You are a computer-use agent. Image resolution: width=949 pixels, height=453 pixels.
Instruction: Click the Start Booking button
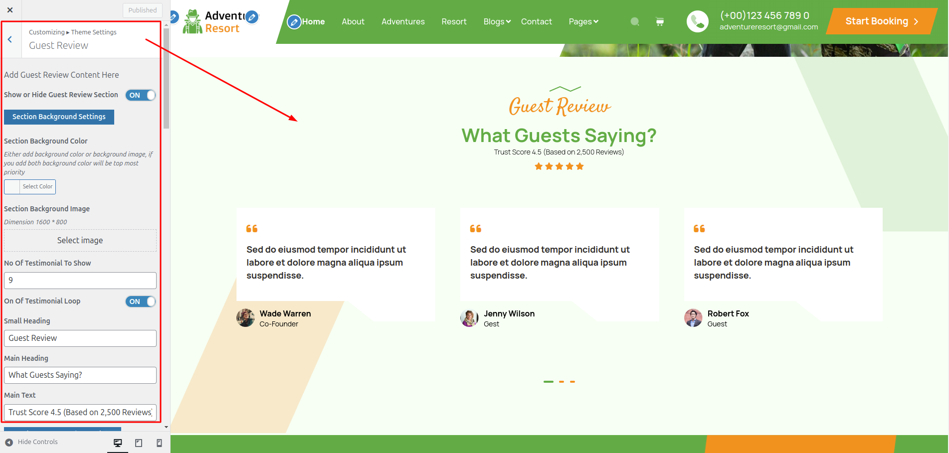881,21
